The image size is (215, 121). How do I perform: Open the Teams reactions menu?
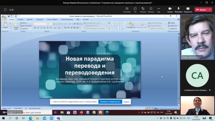(143, 10)
